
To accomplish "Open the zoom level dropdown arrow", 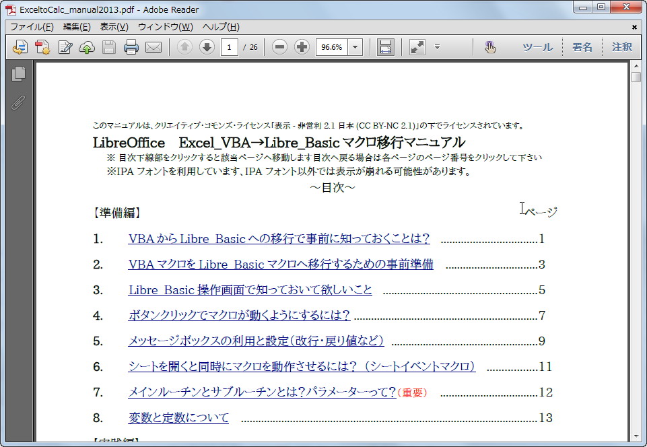I will coord(355,47).
